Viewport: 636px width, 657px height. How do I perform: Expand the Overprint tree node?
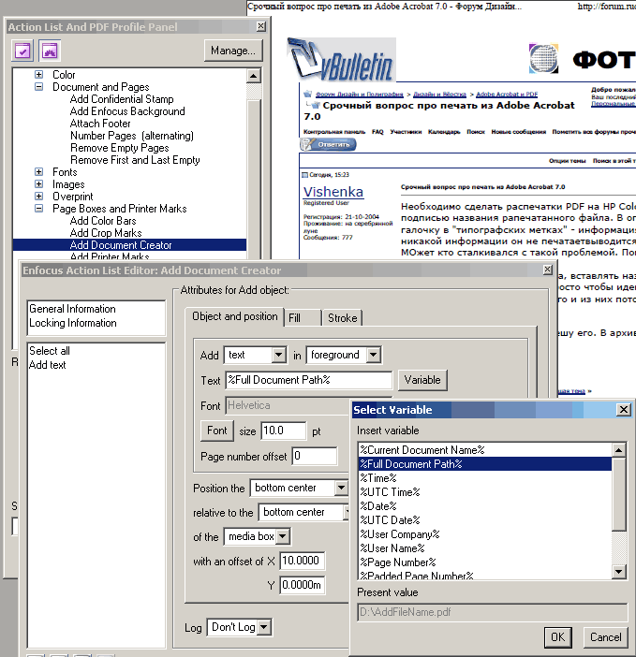coord(39,197)
